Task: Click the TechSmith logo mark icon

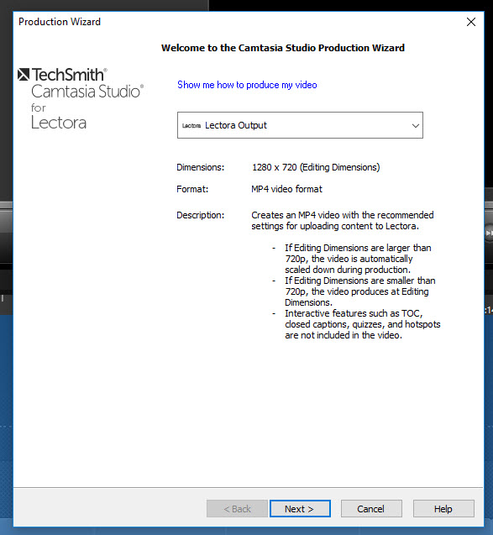Action: click(24, 75)
